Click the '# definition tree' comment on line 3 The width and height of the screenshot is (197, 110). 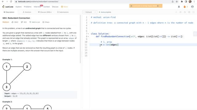142,23
